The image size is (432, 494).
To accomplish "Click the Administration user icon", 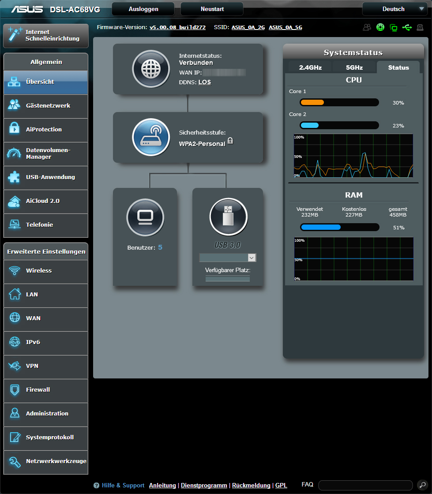I will pyautogui.click(x=15, y=413).
